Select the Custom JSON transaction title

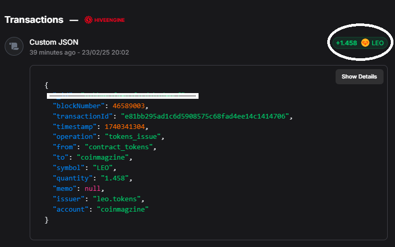54,42
